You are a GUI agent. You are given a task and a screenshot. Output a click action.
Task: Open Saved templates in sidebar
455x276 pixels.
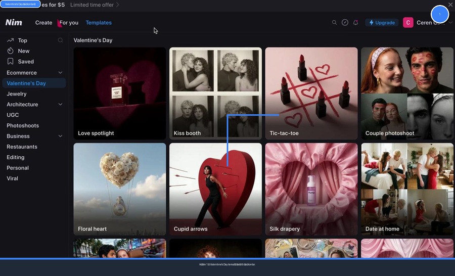click(x=26, y=62)
